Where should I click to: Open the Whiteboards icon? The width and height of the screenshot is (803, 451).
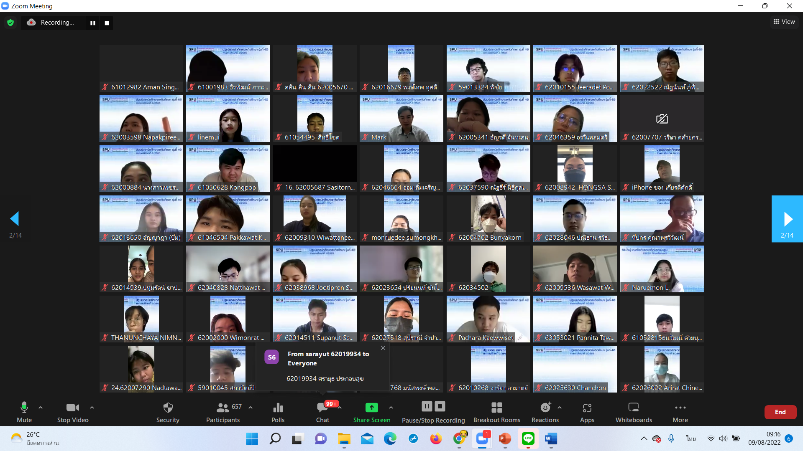pyautogui.click(x=633, y=408)
